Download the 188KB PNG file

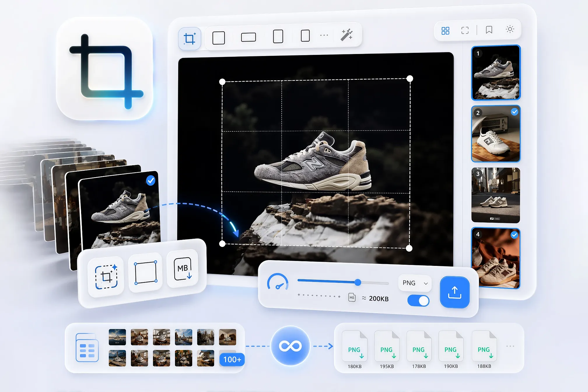tap(484, 346)
